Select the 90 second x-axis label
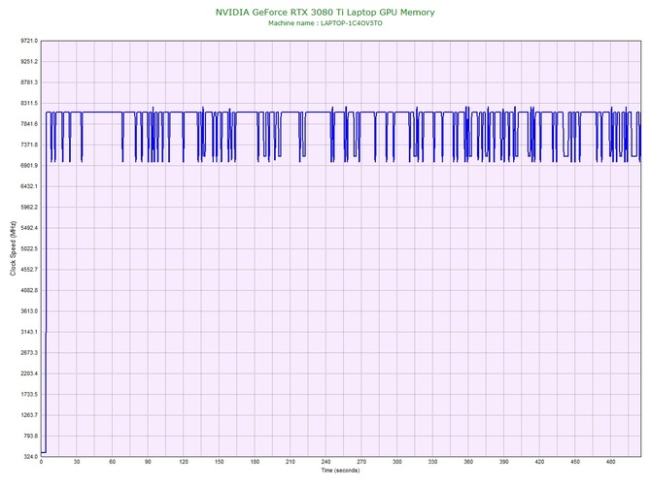This screenshot has height=487, width=651. pyautogui.click(x=148, y=462)
